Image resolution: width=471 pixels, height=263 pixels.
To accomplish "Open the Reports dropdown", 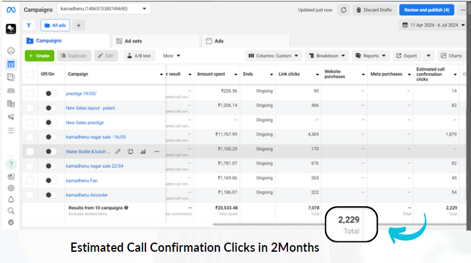I will pos(371,56).
